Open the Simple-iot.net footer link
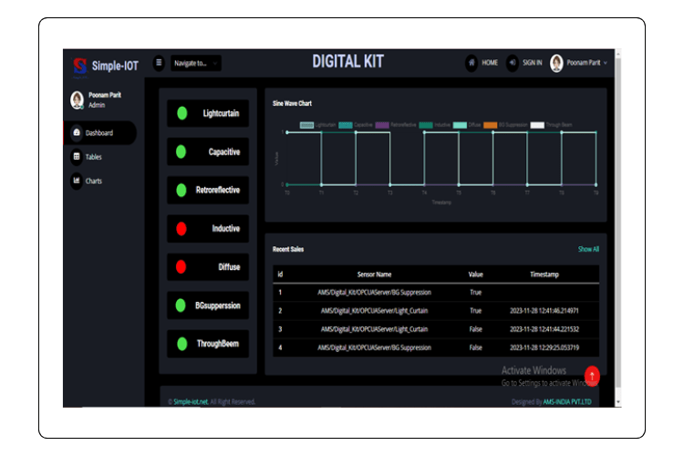This screenshot has height=456, width=684. 191,402
